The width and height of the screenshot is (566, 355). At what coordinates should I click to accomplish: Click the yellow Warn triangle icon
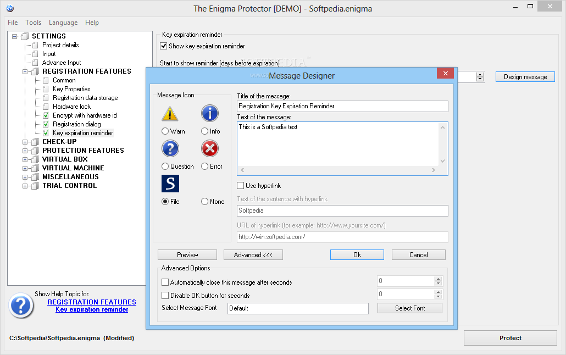[x=170, y=114]
